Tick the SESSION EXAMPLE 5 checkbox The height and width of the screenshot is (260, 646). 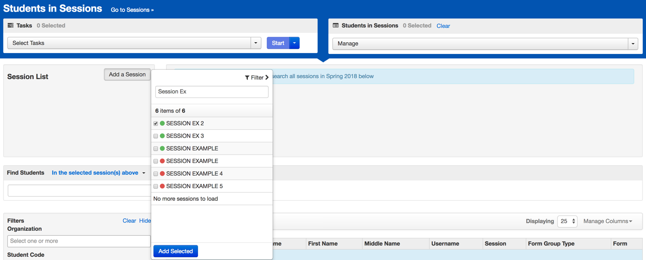click(156, 186)
